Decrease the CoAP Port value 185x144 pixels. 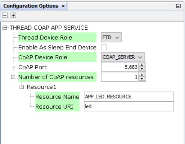coord(142,69)
